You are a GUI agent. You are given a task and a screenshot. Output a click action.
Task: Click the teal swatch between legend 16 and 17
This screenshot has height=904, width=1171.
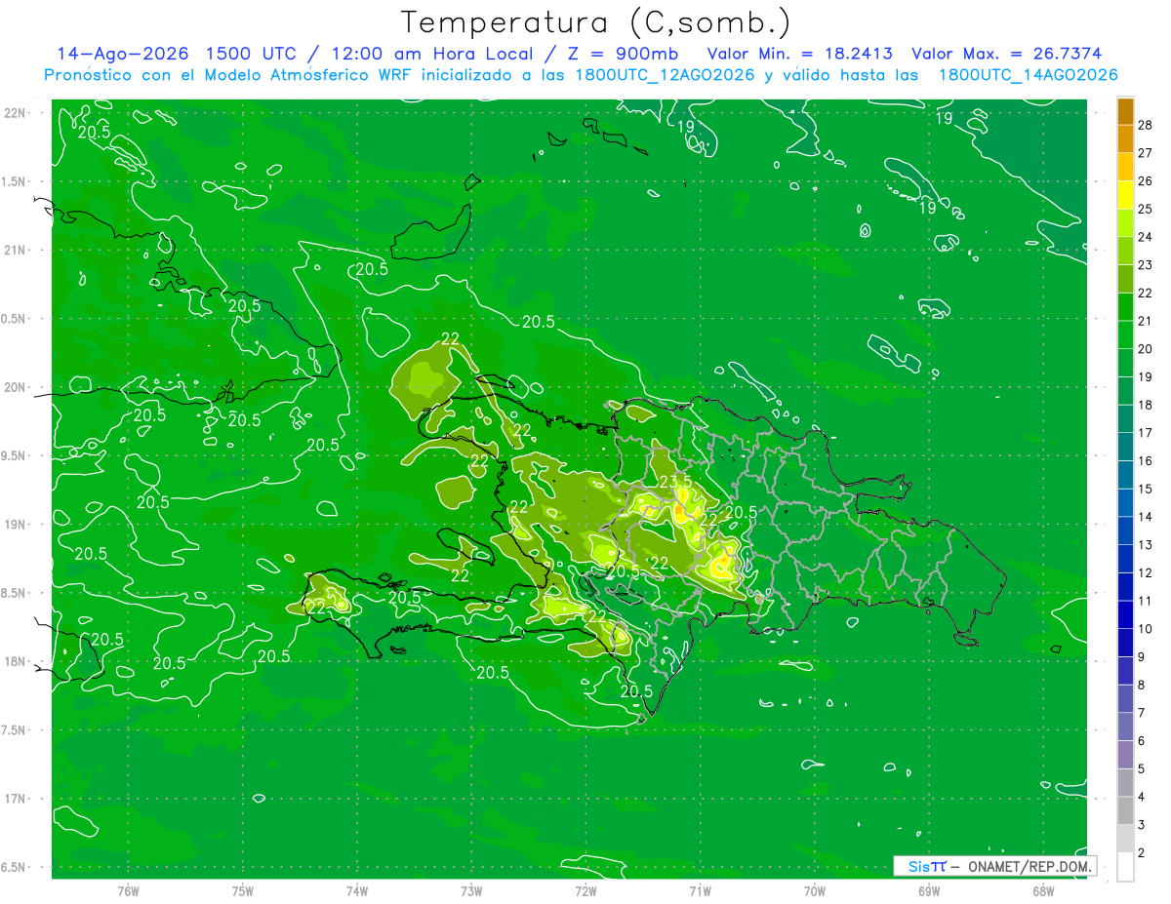click(x=1125, y=447)
